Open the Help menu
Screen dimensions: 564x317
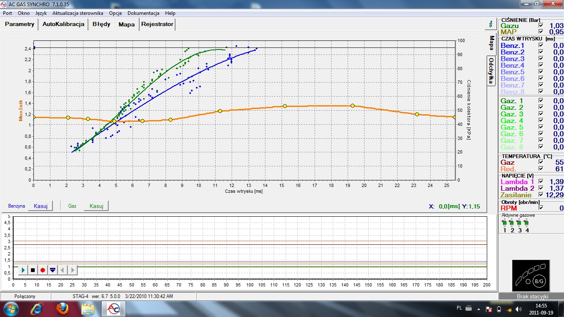pos(170,13)
